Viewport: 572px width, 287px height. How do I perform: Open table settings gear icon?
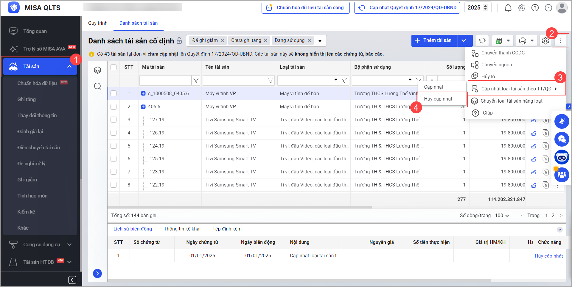(x=545, y=41)
